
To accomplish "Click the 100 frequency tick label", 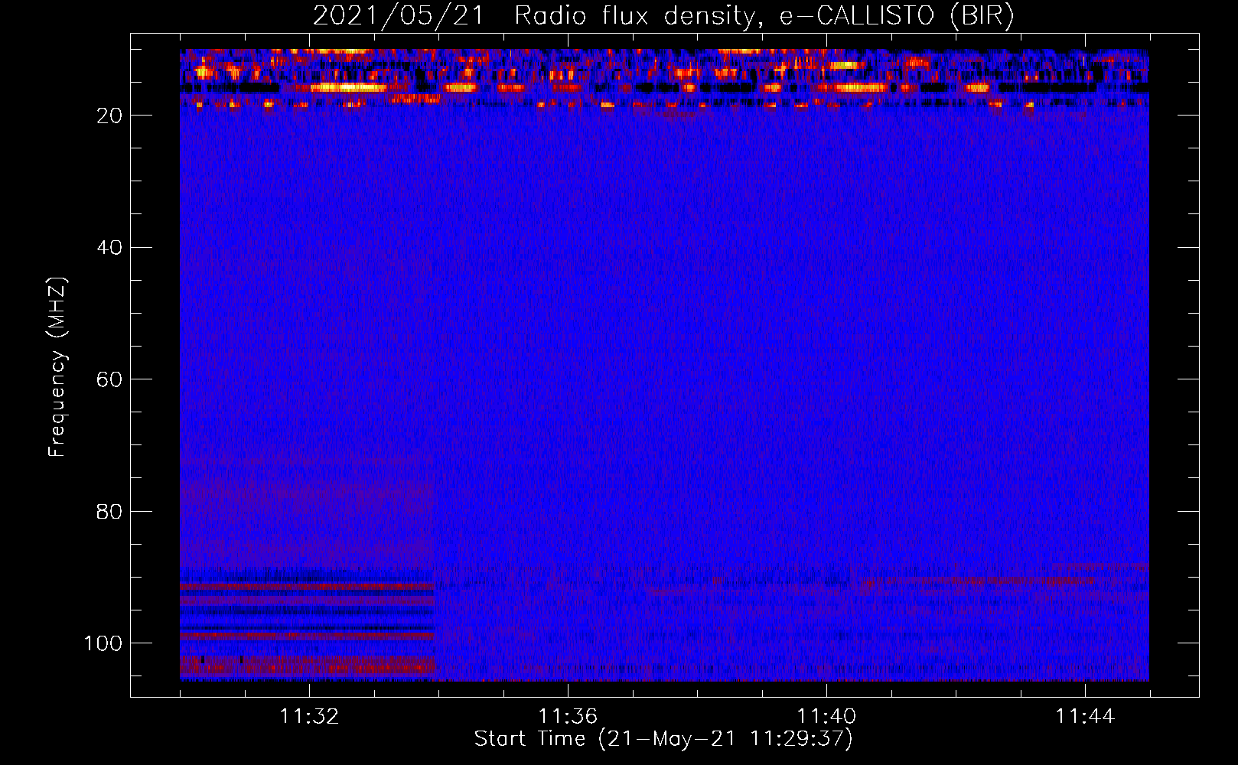I will click(x=103, y=643).
